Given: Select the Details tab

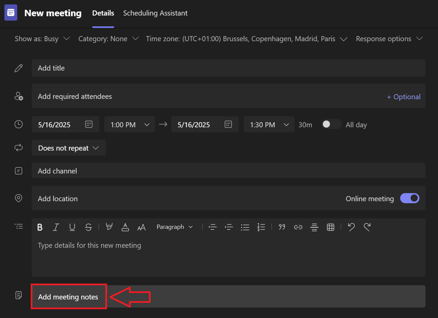Looking at the screenshot, I should 103,13.
